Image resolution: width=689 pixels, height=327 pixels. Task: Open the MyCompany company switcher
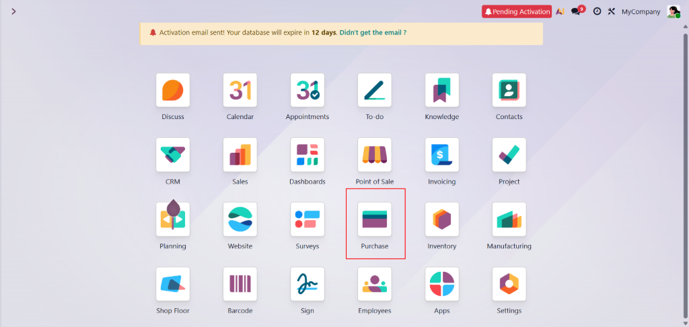641,11
